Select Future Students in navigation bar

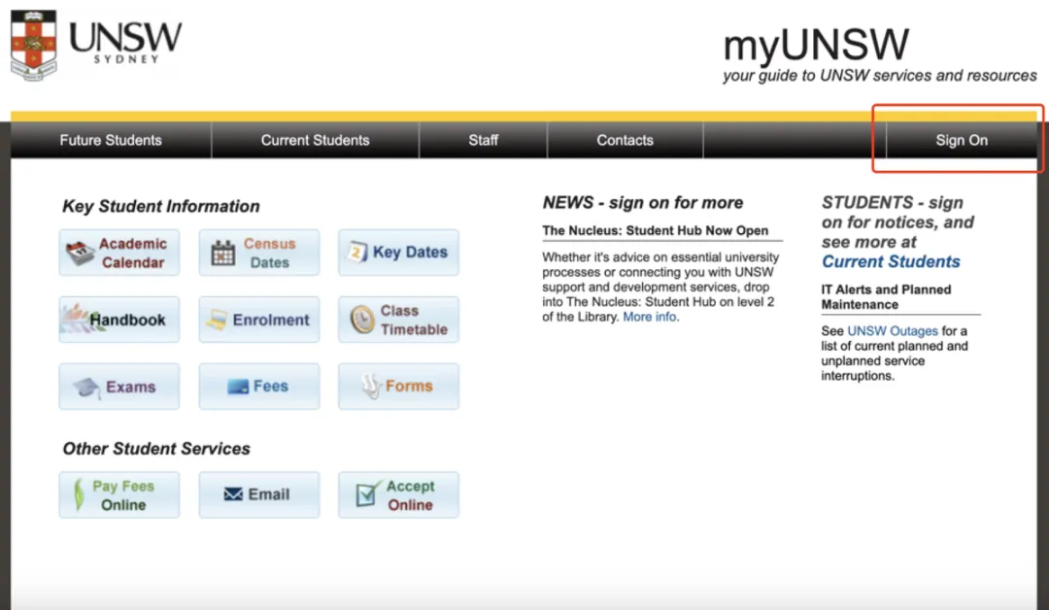point(111,140)
